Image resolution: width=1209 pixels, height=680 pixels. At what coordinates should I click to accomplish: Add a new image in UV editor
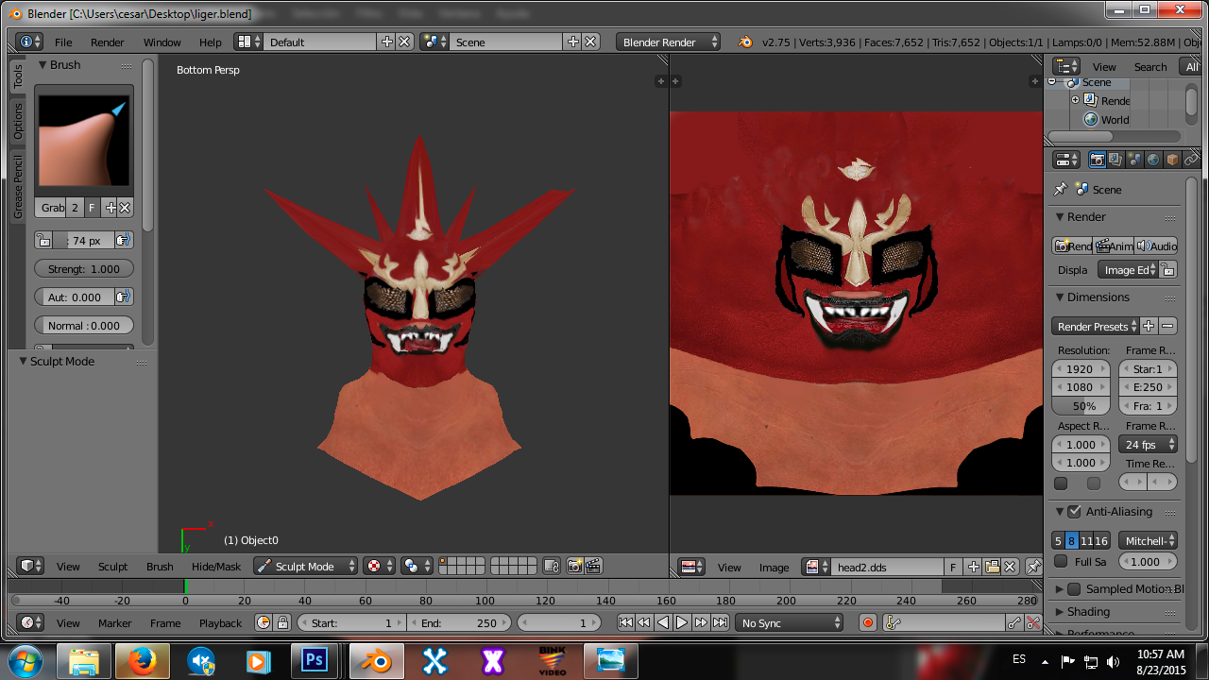click(974, 567)
